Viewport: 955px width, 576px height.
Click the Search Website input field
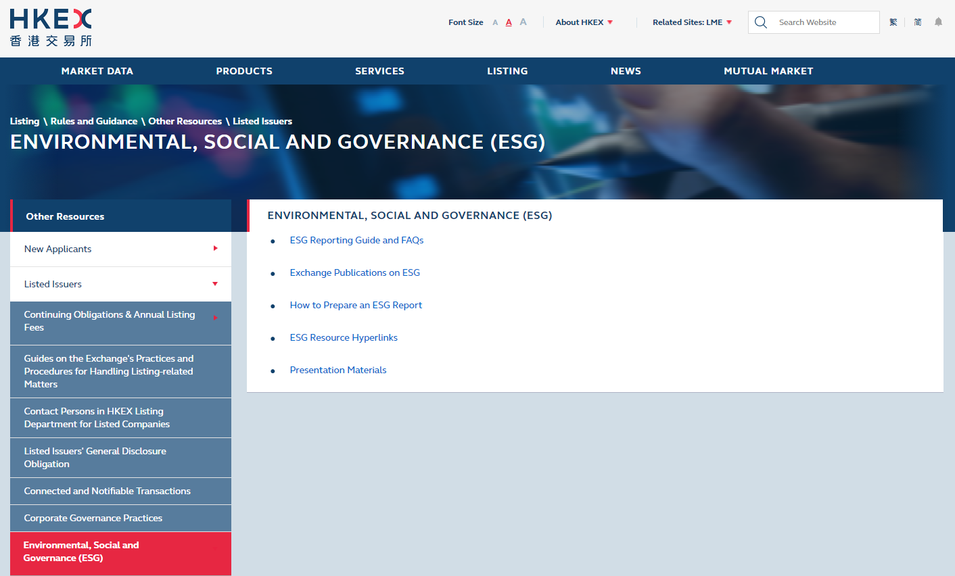[x=825, y=22]
